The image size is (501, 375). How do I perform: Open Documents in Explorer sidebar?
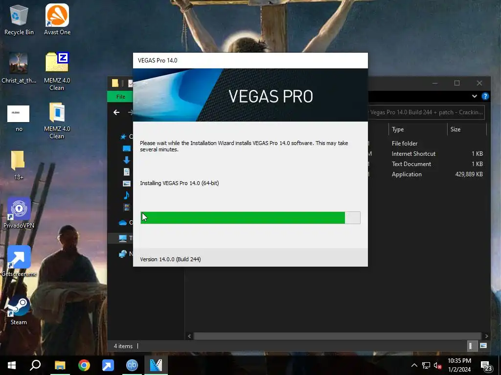(x=127, y=171)
